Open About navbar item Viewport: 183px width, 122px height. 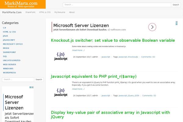tap(72, 12)
